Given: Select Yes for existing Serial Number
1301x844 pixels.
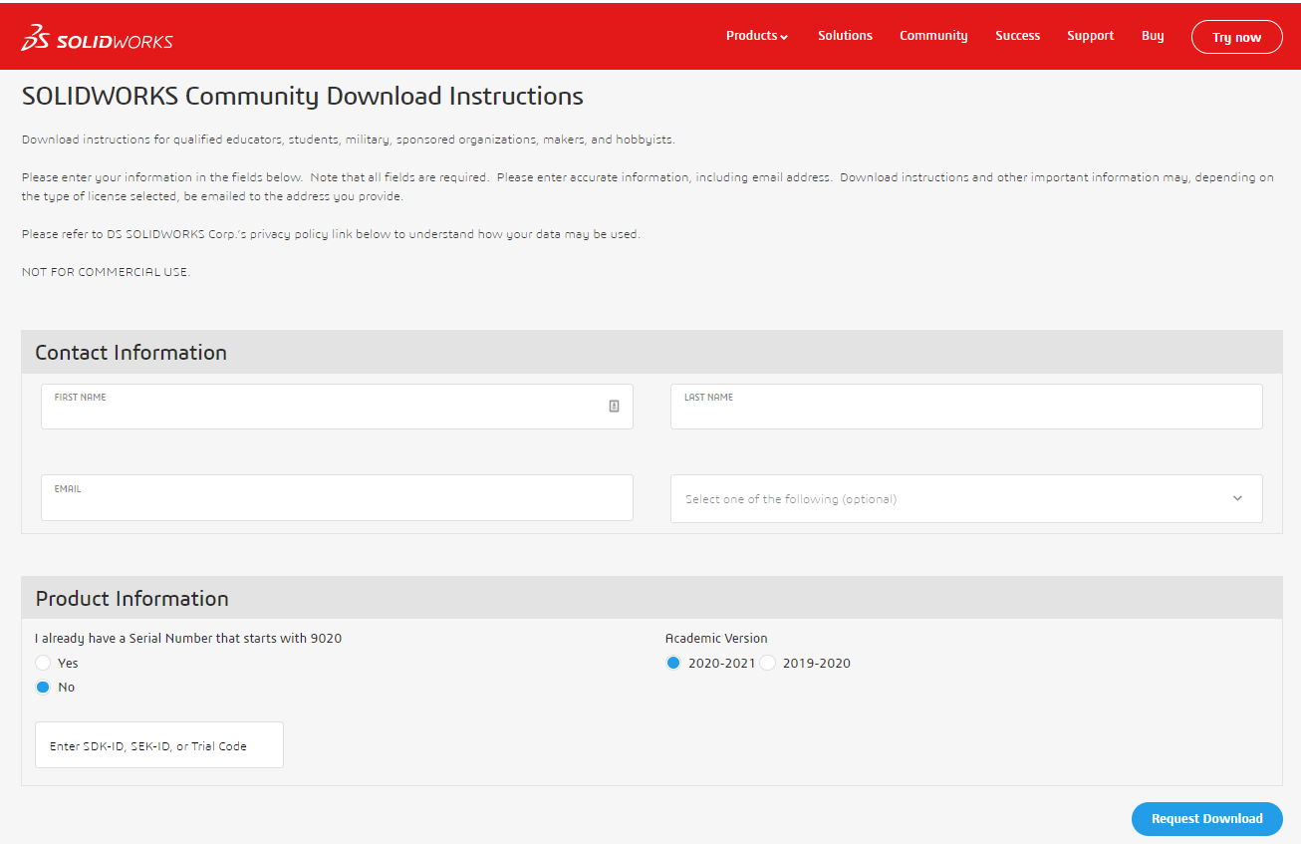Looking at the screenshot, I should 43,663.
